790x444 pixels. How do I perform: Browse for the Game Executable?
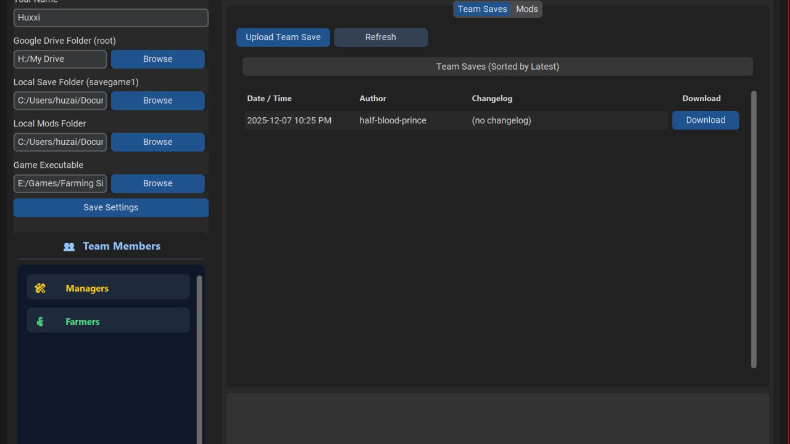pyautogui.click(x=157, y=183)
